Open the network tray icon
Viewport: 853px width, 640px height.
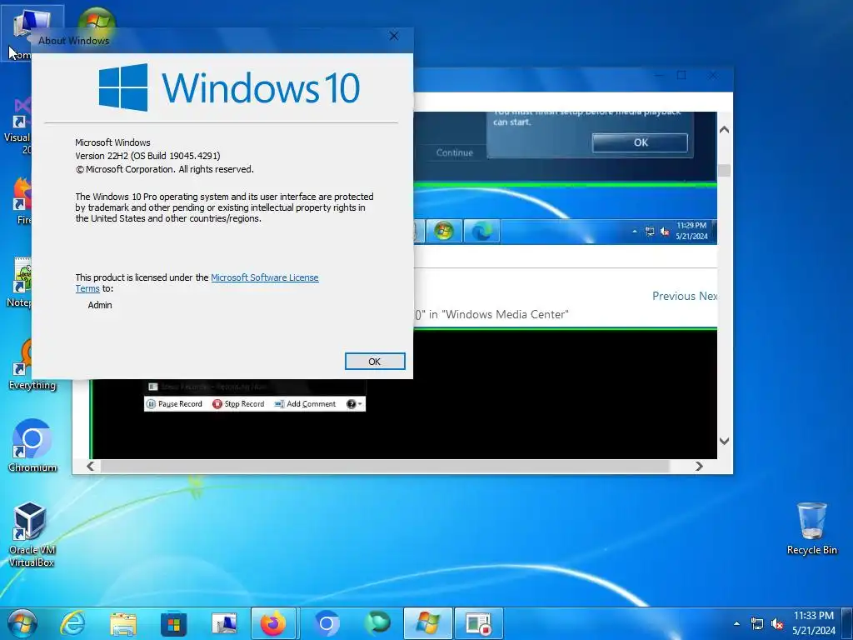click(x=756, y=623)
